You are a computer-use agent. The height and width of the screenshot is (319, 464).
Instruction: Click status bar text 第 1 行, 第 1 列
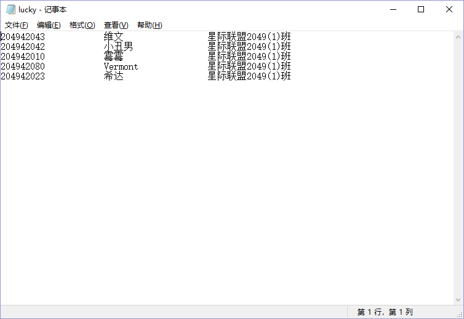(x=385, y=312)
